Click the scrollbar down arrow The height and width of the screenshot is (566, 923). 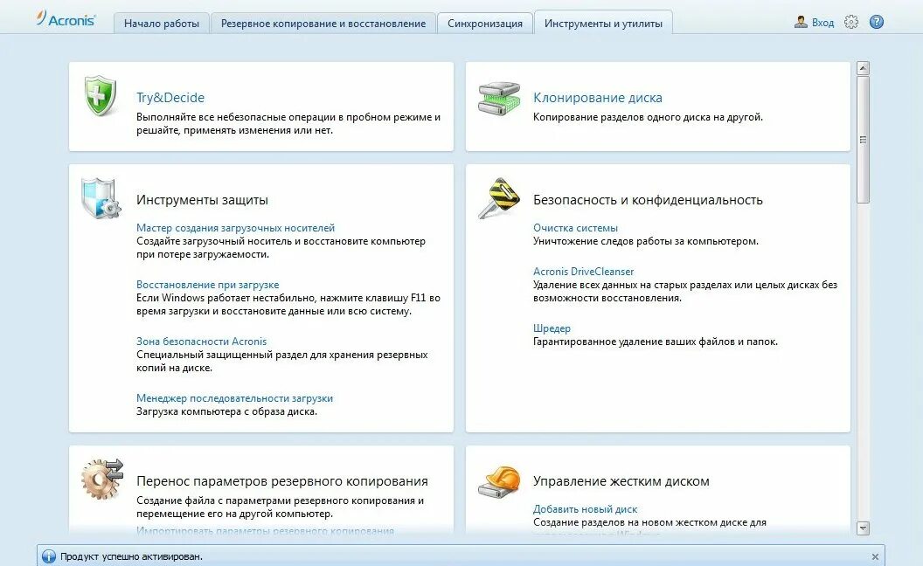click(x=863, y=528)
